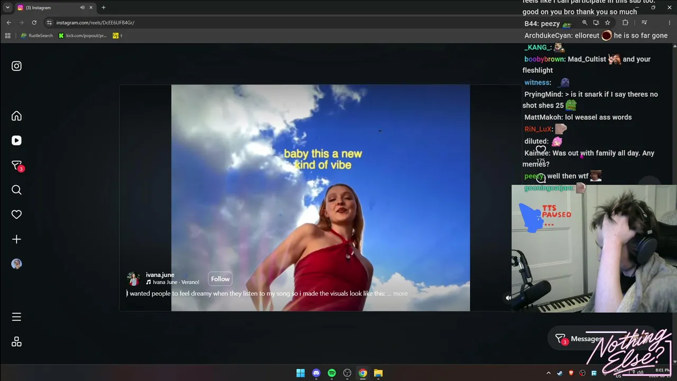
Task: Go to Instagram Home in sidebar
Action: [16, 116]
